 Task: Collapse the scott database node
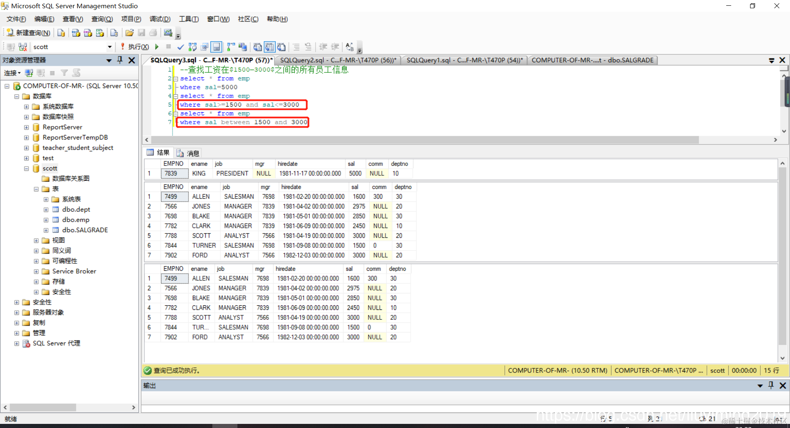click(27, 168)
